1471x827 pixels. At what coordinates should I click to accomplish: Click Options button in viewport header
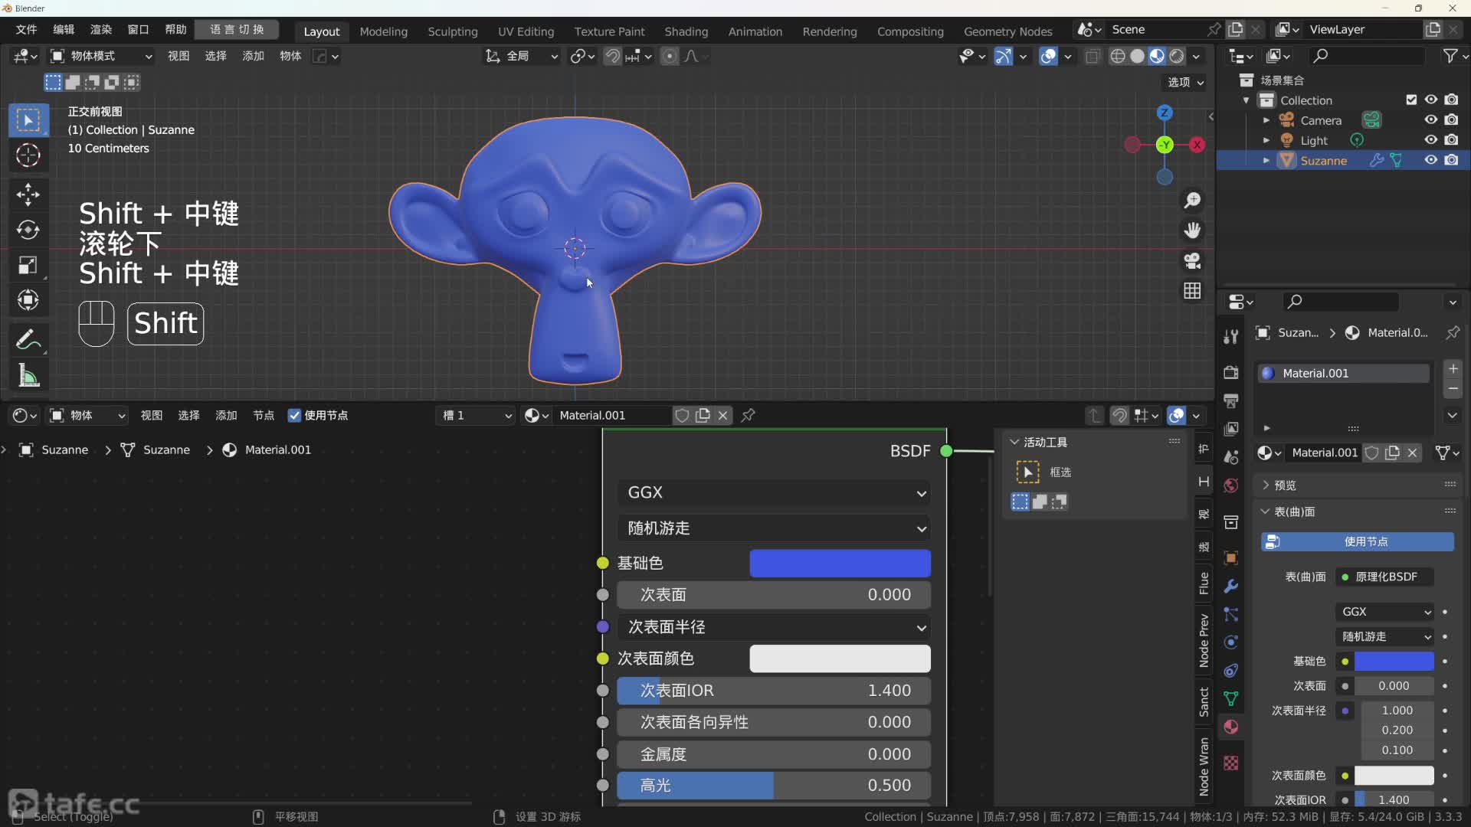[x=1186, y=82]
